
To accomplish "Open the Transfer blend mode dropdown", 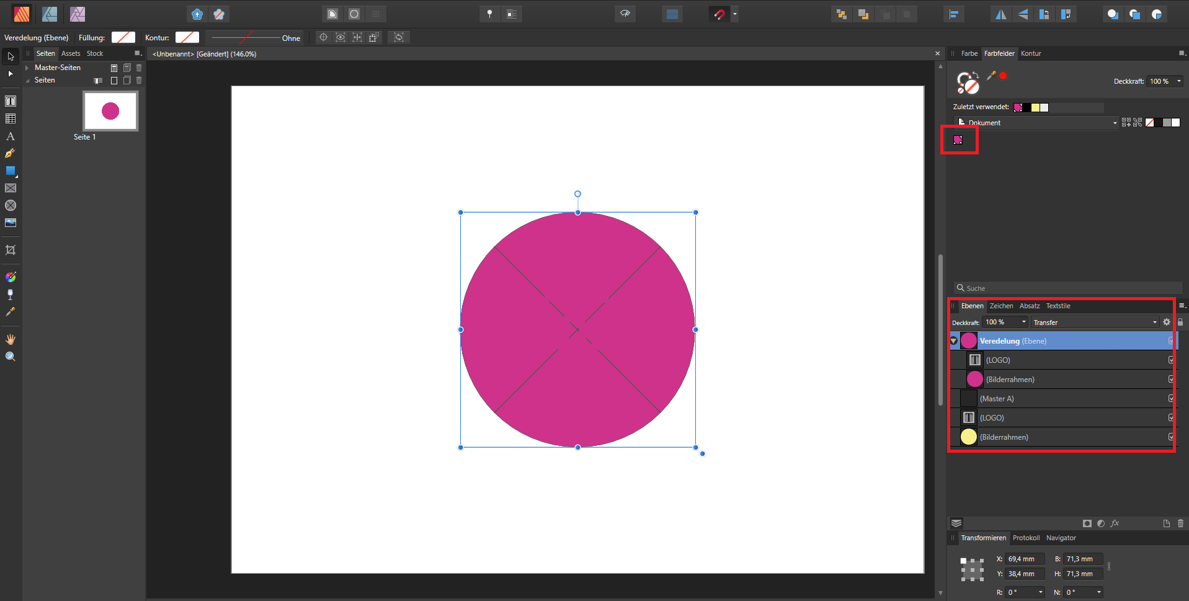I will click(1095, 323).
